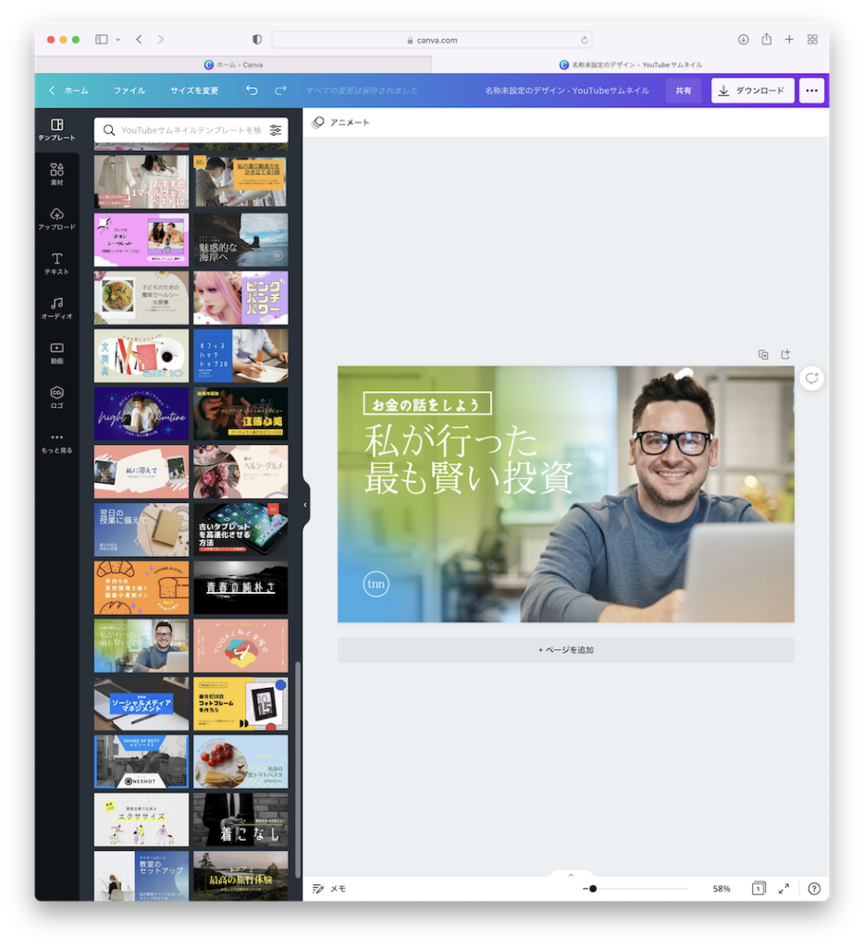864x947 pixels.
Task: Click the ダウンロード (Download) button
Action: (x=752, y=91)
